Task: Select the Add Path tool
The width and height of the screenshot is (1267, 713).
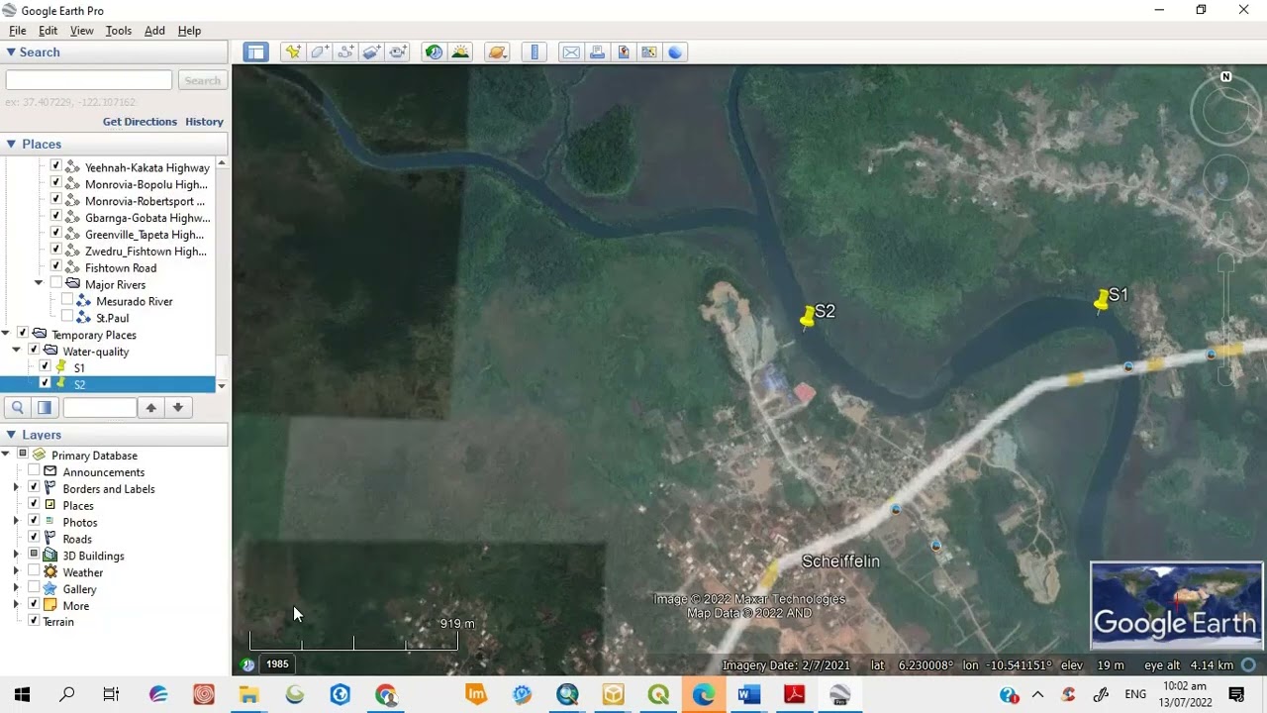Action: click(345, 52)
